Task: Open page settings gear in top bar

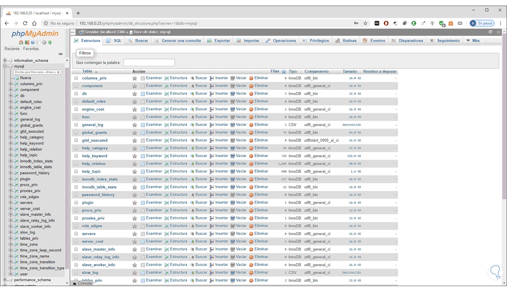Action: pyautogui.click(x=491, y=32)
